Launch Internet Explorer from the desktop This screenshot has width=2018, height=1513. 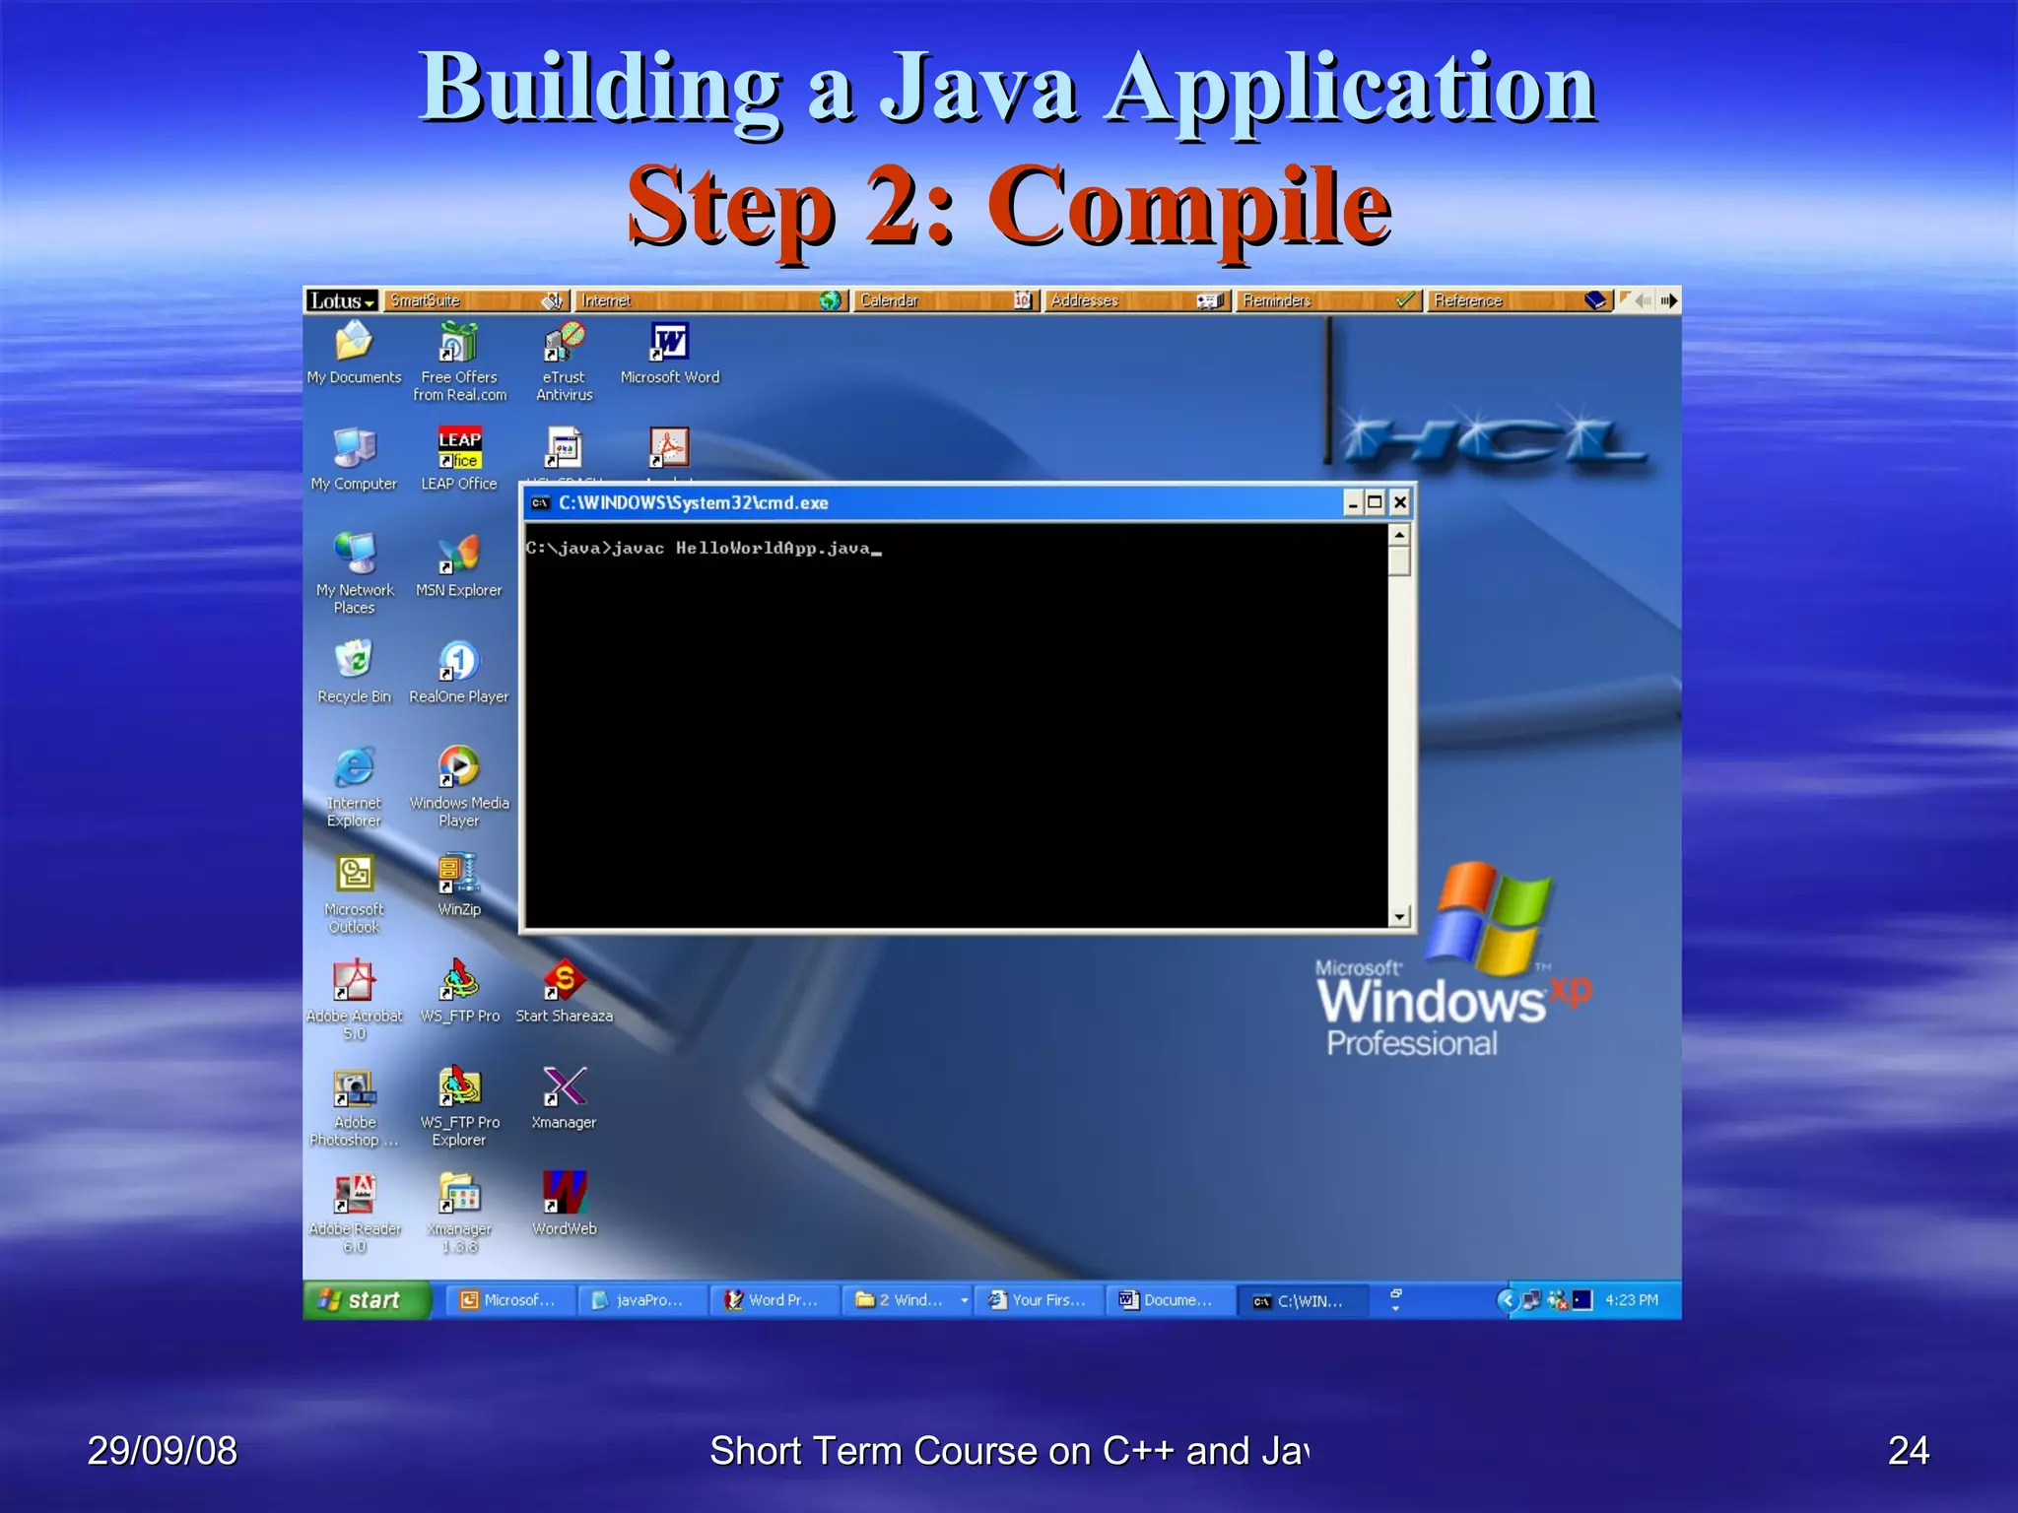[354, 768]
